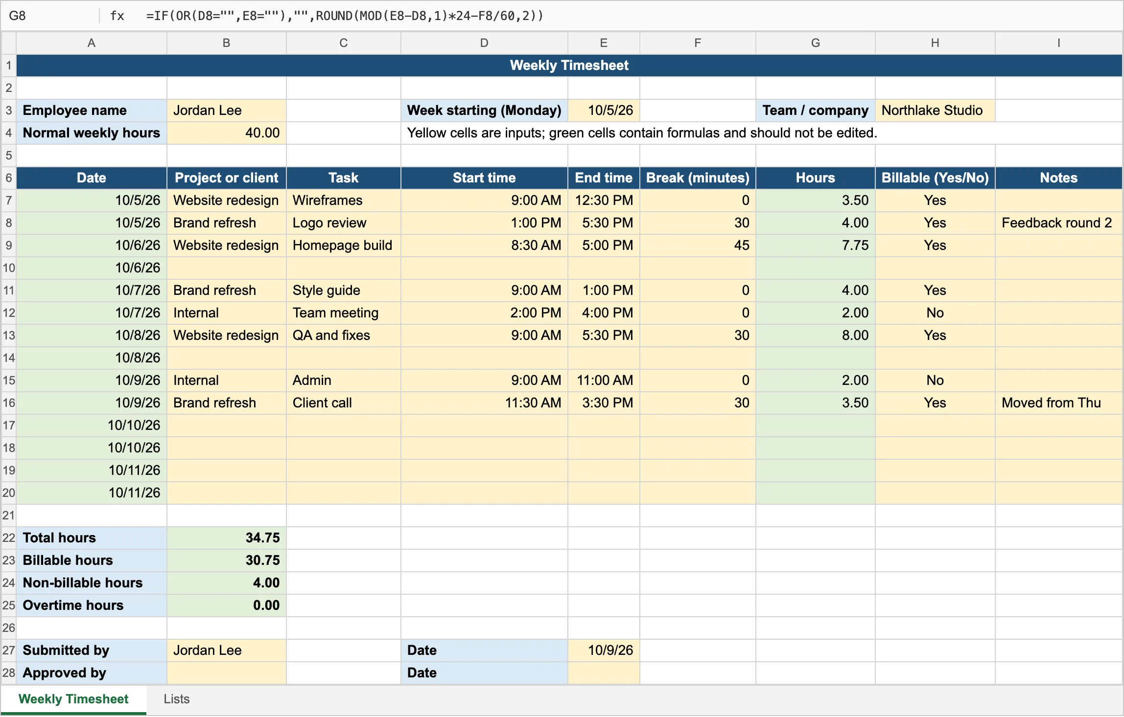
Task: Click the formula bar input
Action: pyautogui.click(x=632, y=16)
